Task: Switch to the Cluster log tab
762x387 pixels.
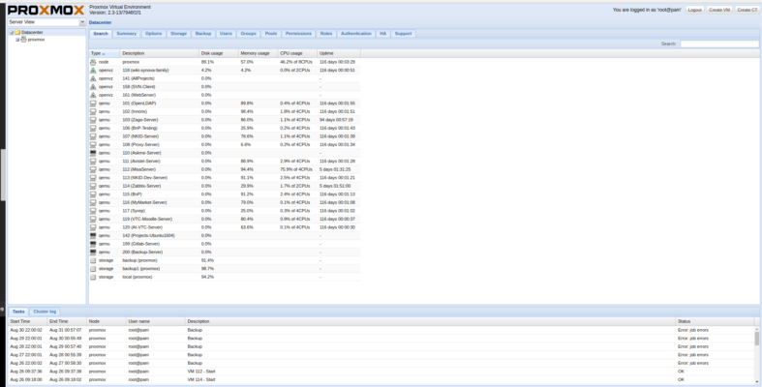Action: point(46,312)
